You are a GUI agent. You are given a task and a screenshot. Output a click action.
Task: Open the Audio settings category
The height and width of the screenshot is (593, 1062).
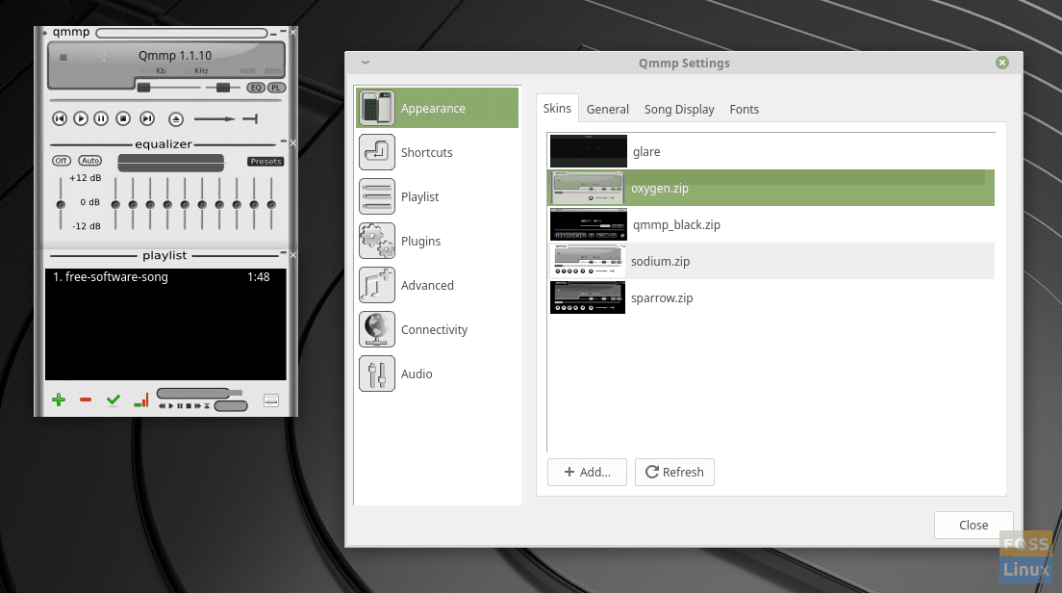[438, 374]
